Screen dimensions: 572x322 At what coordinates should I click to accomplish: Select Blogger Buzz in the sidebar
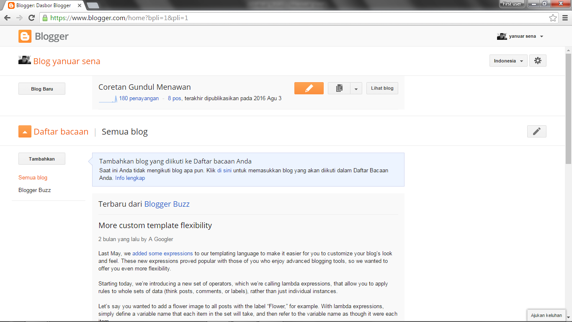35,190
